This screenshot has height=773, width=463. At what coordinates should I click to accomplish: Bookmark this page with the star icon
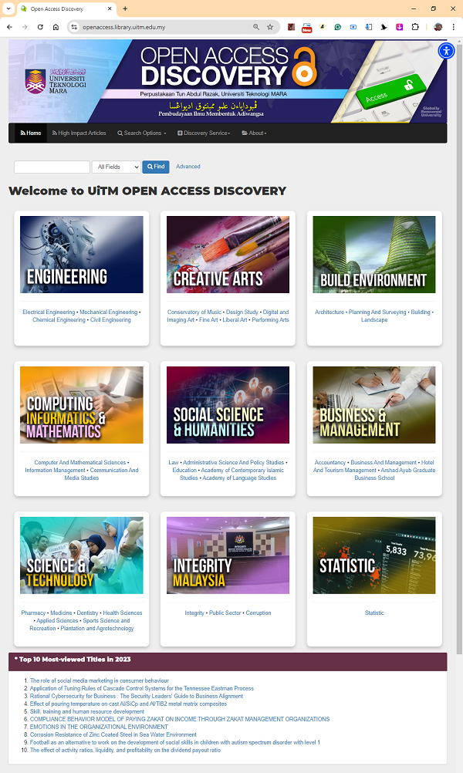[x=270, y=27]
